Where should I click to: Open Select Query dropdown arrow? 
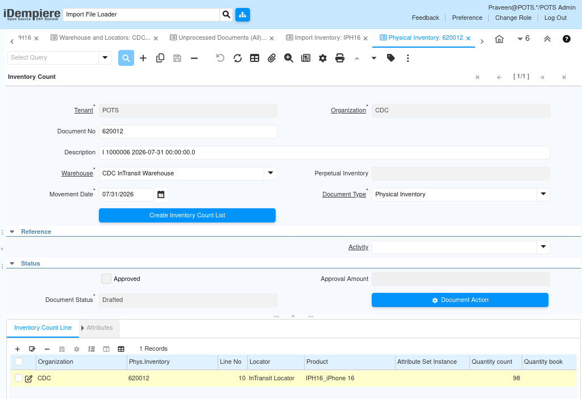[105, 57]
